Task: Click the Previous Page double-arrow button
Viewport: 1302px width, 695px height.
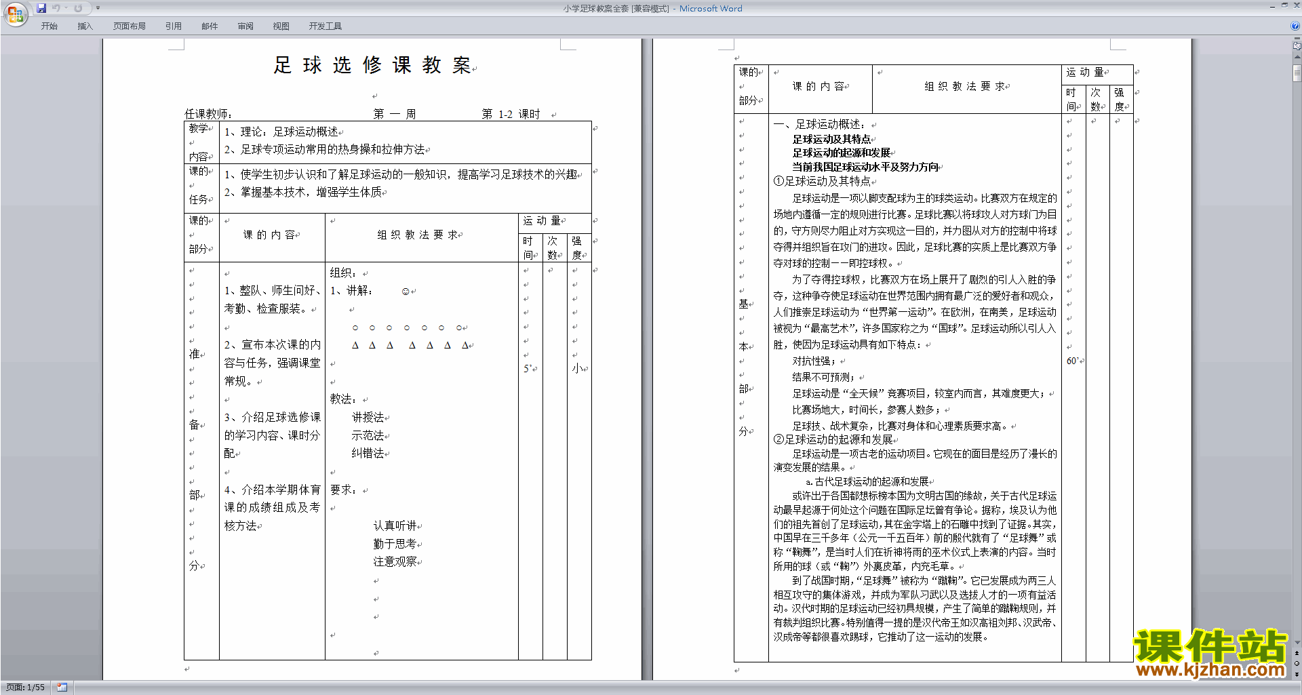Action: click(x=1297, y=654)
